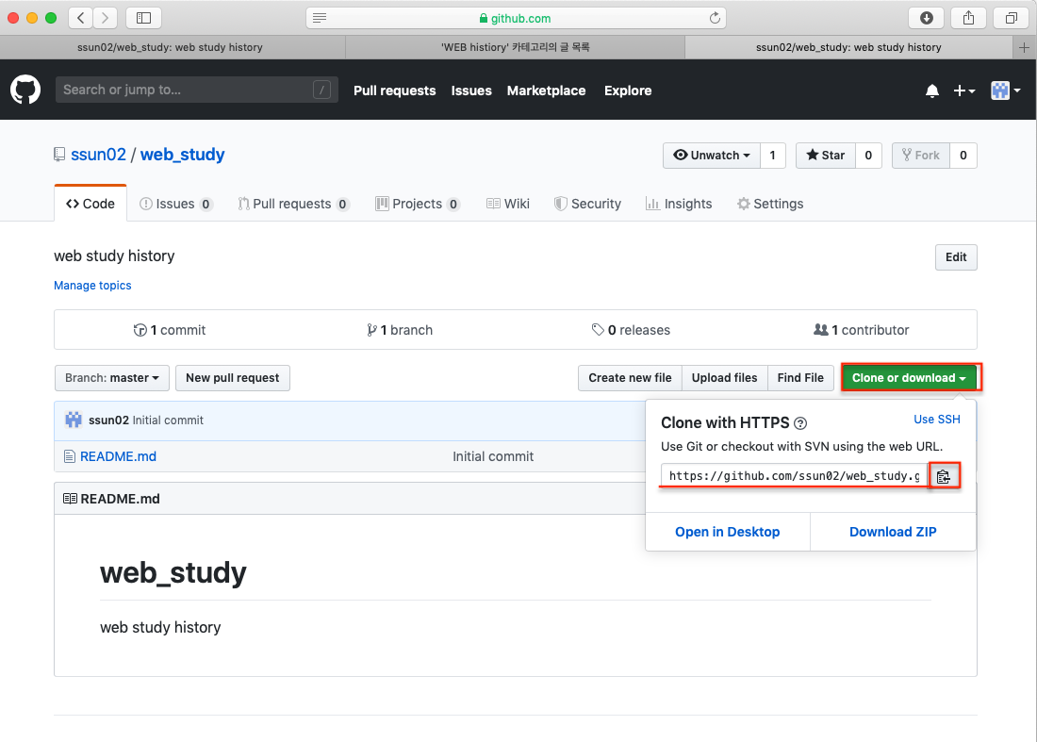Click the slash shortcut icon in search

322,90
